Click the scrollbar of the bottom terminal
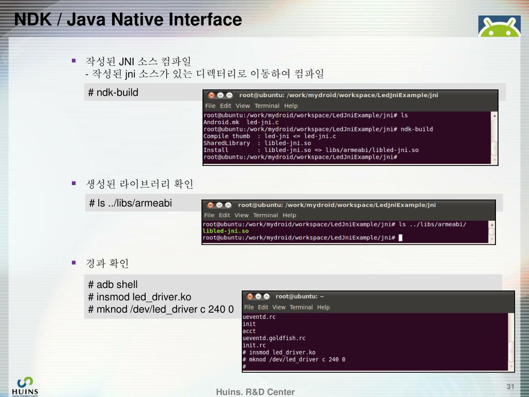529x397 pixels. click(x=511, y=342)
